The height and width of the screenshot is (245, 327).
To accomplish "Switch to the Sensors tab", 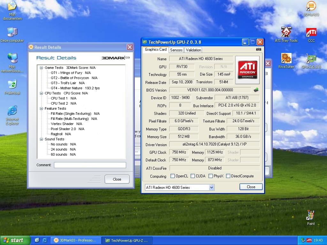I will [x=176, y=50].
